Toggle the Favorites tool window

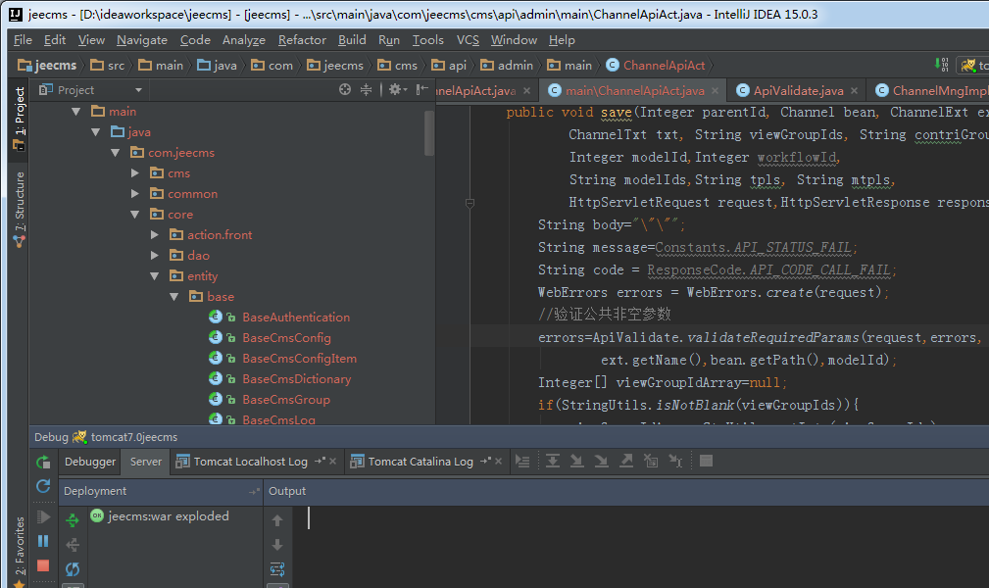click(x=19, y=546)
